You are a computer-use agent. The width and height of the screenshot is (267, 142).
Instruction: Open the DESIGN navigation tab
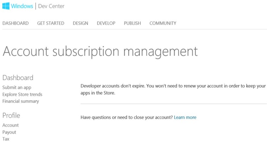[x=80, y=23]
